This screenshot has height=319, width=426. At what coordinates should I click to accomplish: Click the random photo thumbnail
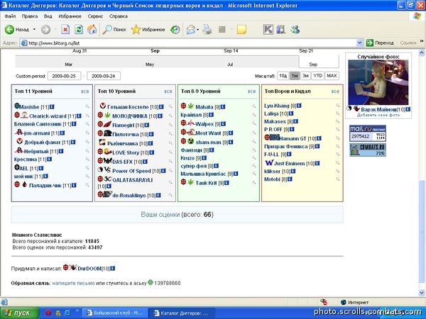(x=378, y=82)
